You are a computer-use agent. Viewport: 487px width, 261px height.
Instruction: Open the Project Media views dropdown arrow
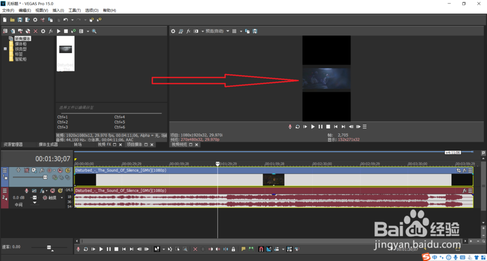(x=88, y=31)
